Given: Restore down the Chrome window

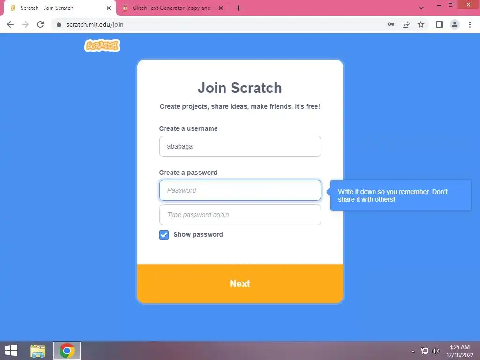Looking at the screenshot, I should 450,5.
